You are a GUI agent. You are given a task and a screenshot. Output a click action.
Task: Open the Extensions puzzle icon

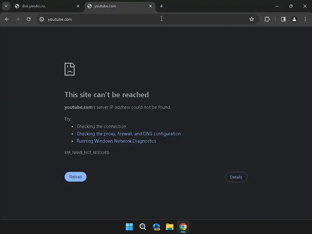point(267,19)
